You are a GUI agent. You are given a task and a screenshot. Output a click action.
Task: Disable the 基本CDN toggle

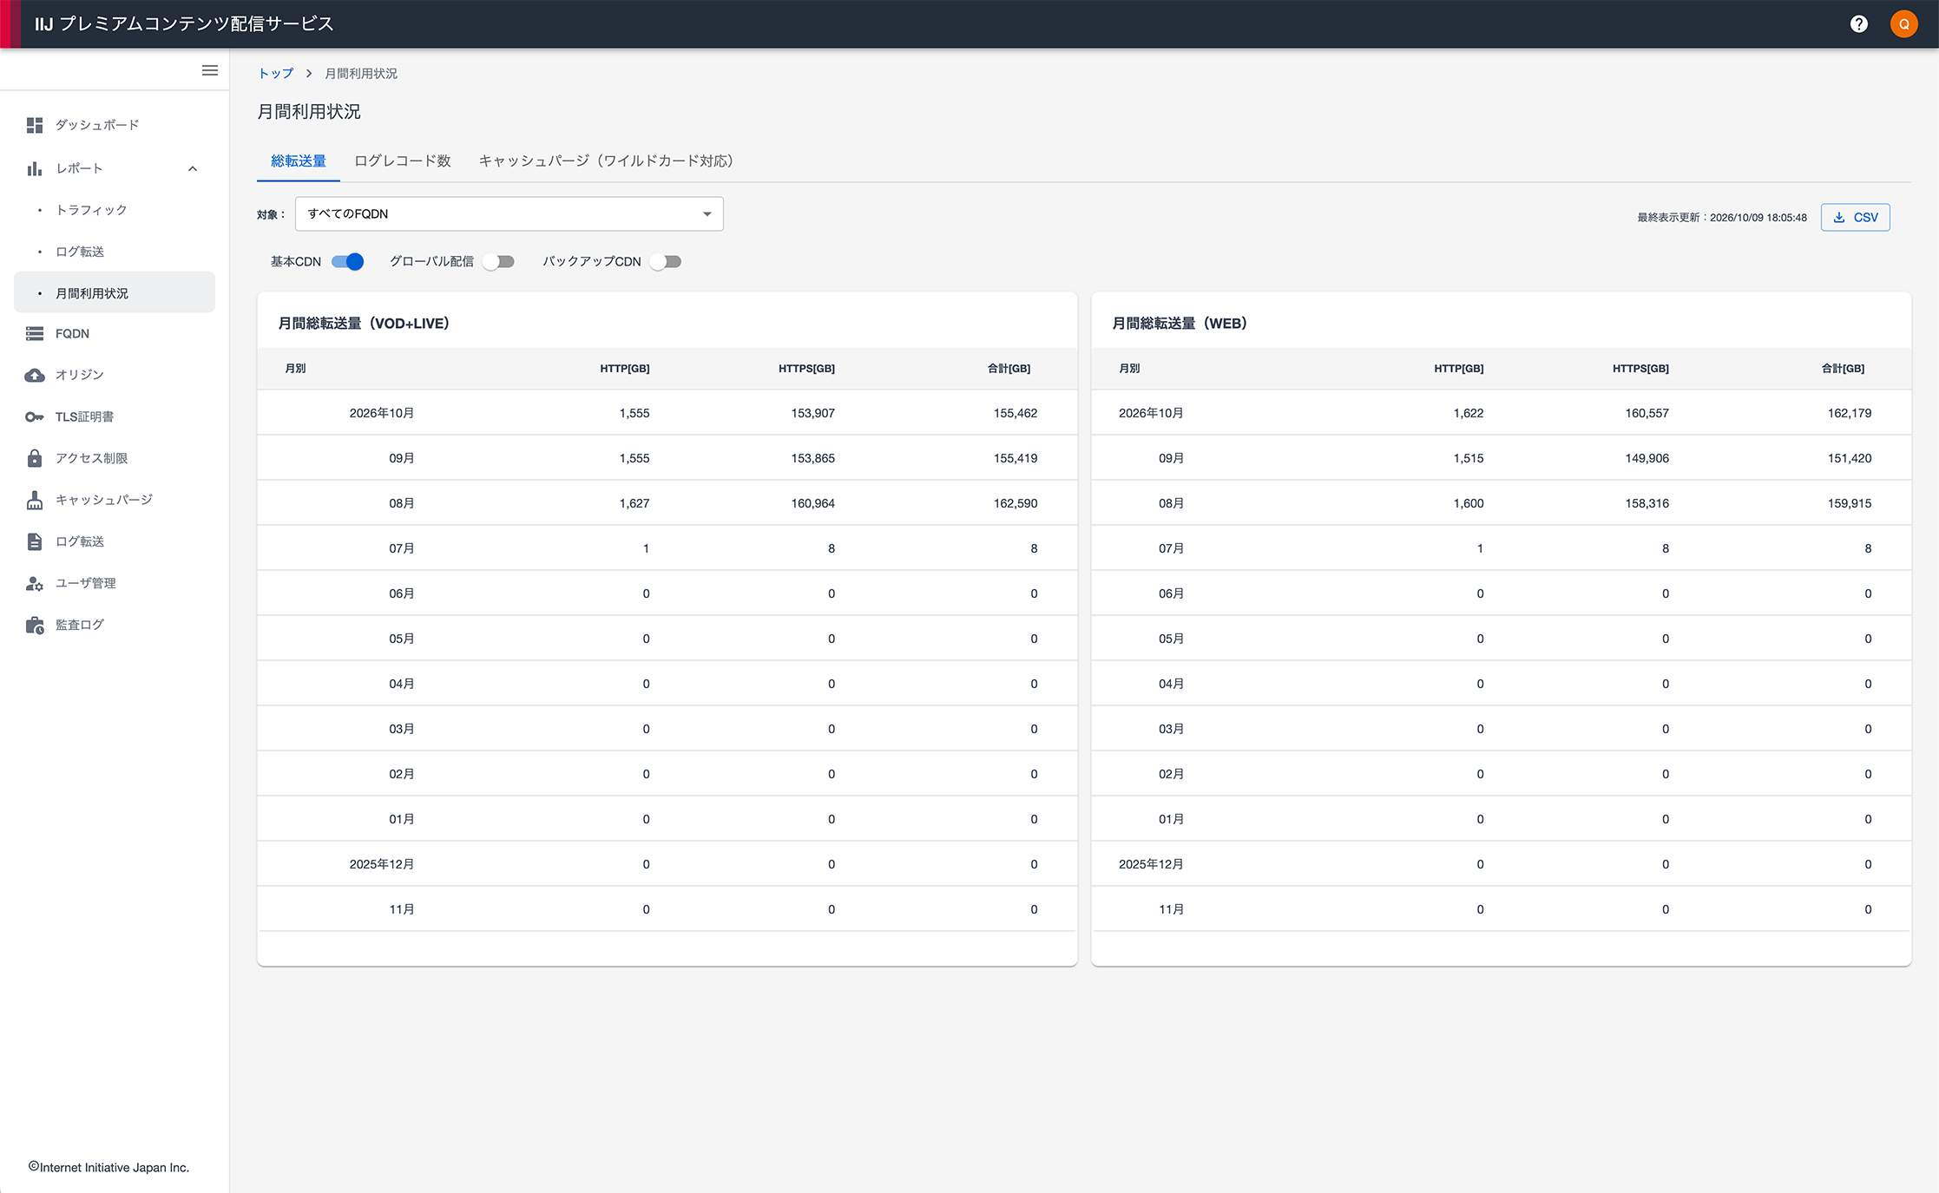pos(348,261)
